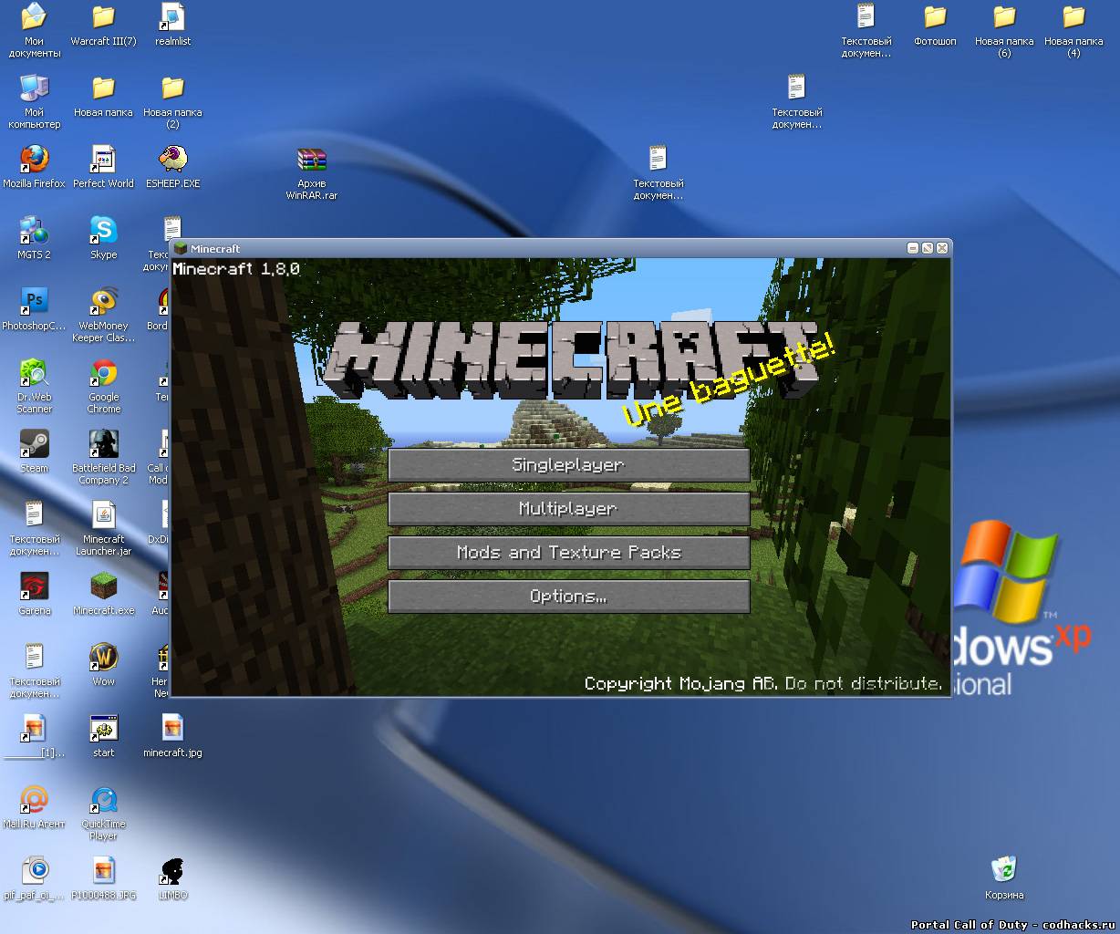
Task: Select the WoW shortcut icon
Action: pyautogui.click(x=103, y=657)
